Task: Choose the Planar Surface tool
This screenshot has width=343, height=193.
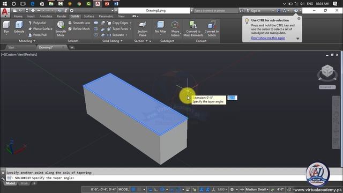Action: (x=40, y=29)
